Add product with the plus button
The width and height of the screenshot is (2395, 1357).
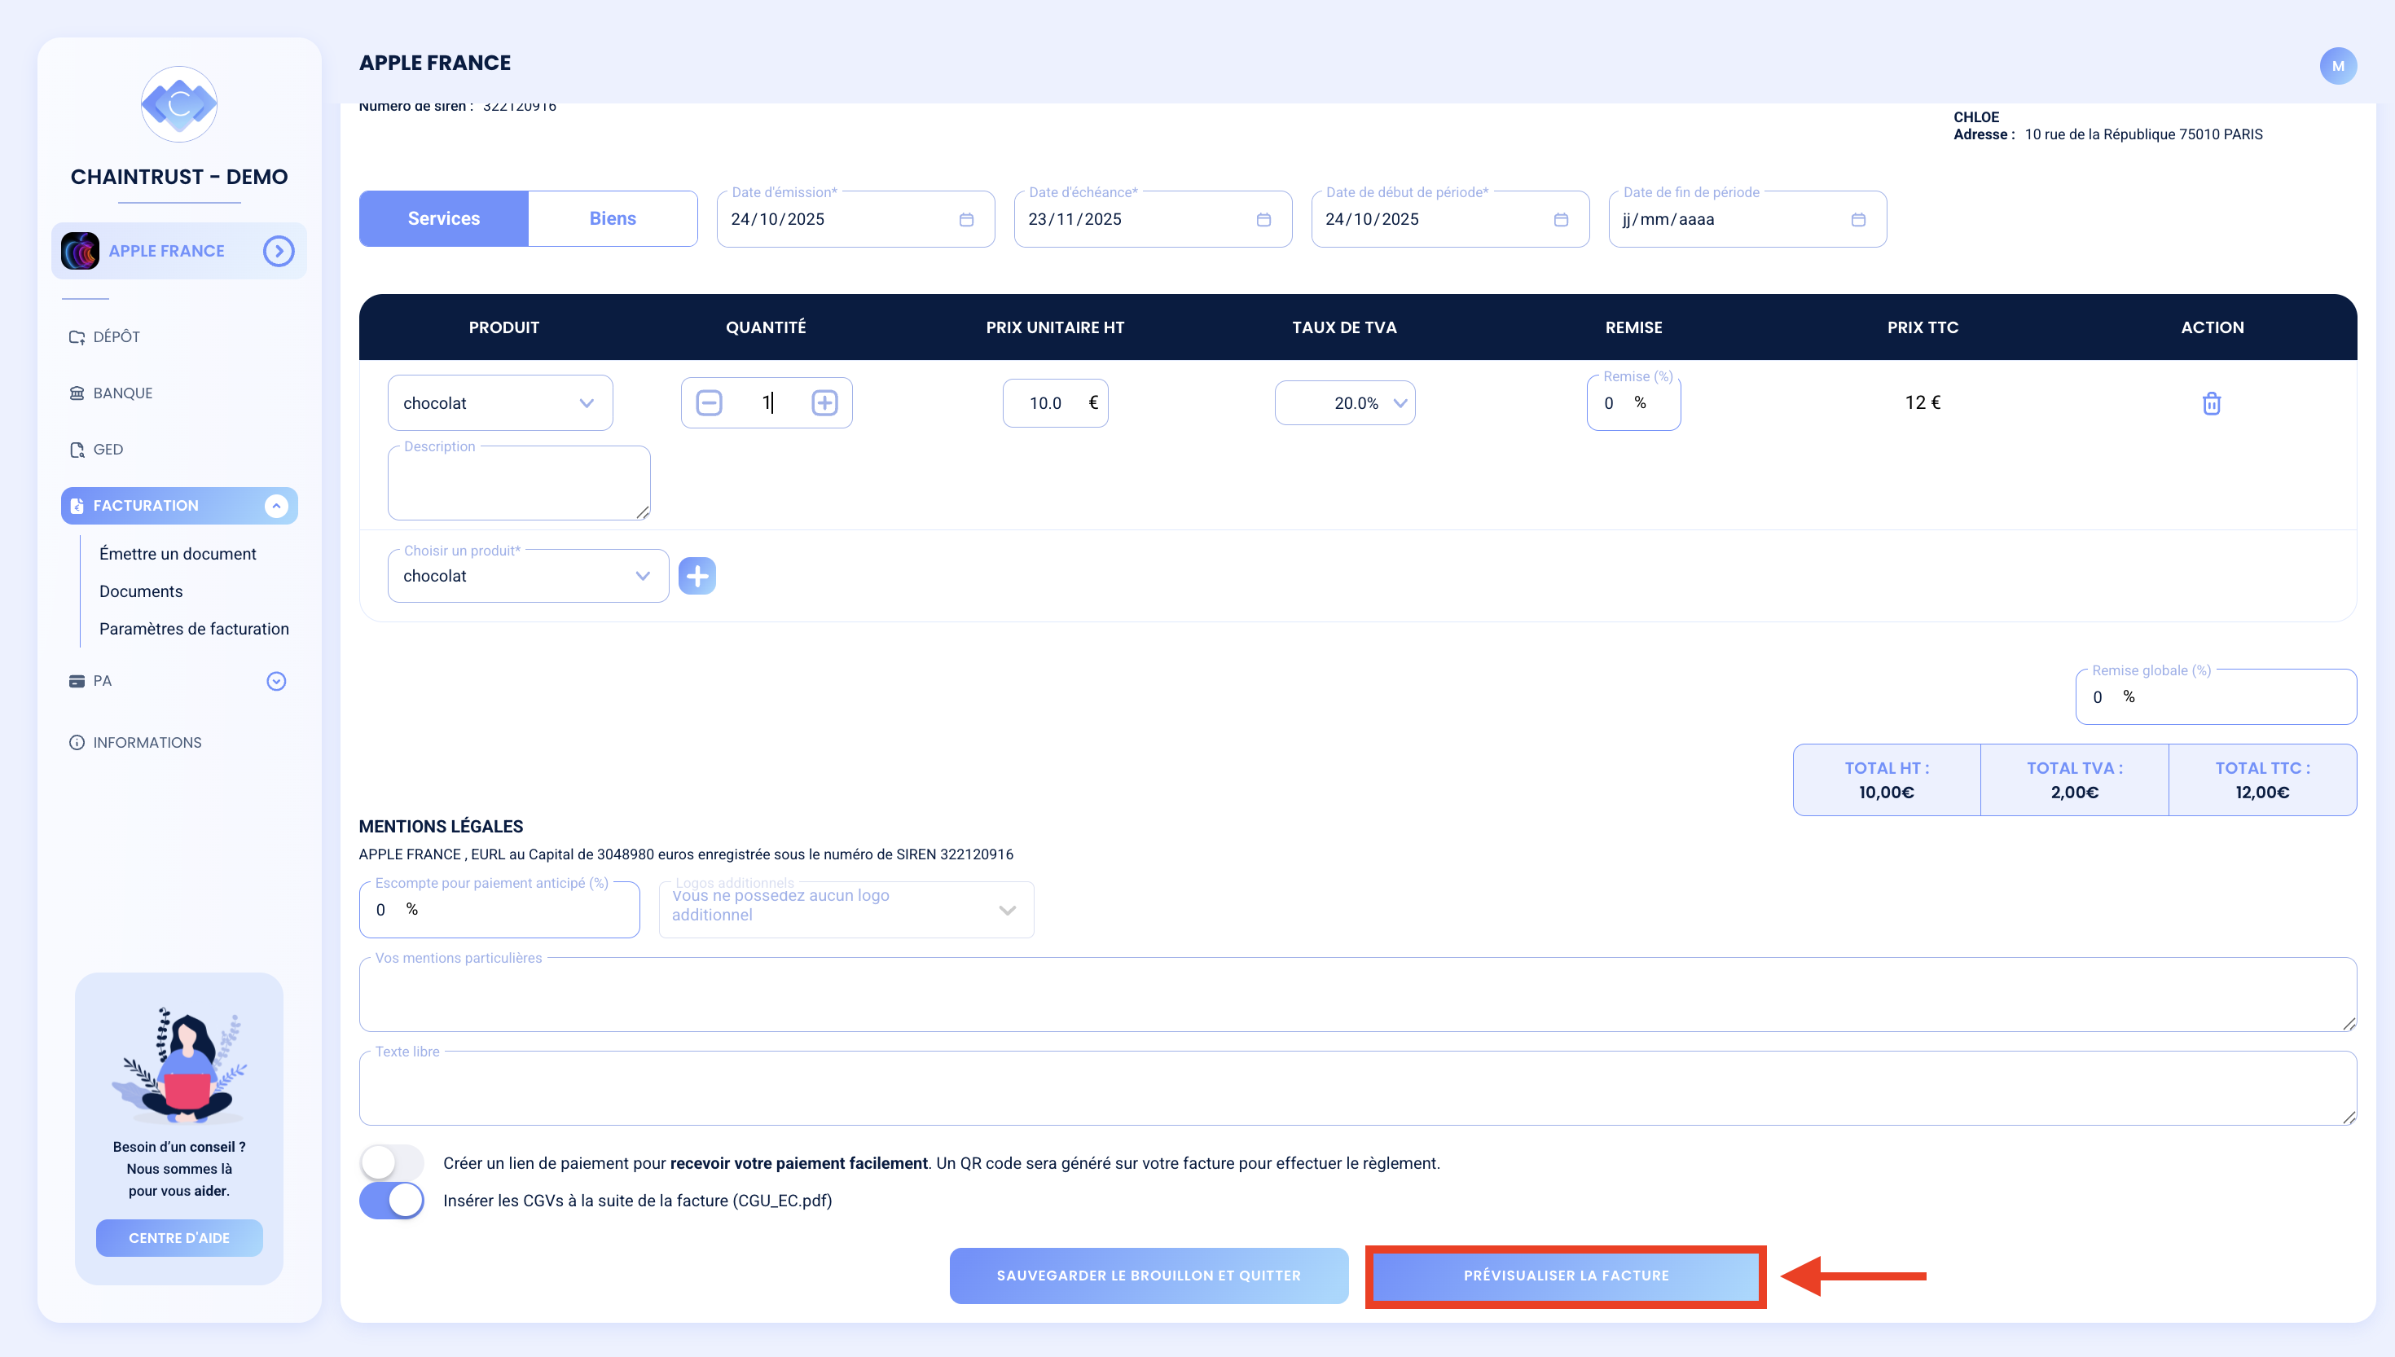coord(697,576)
